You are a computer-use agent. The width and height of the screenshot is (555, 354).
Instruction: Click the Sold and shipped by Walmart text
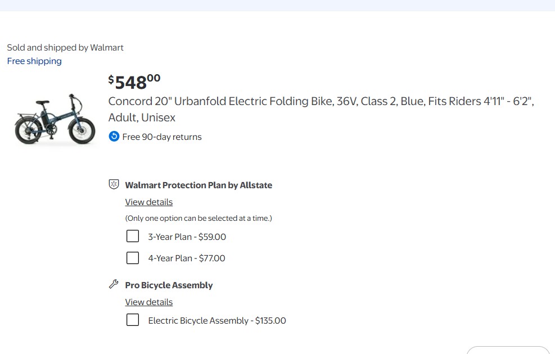[65, 48]
